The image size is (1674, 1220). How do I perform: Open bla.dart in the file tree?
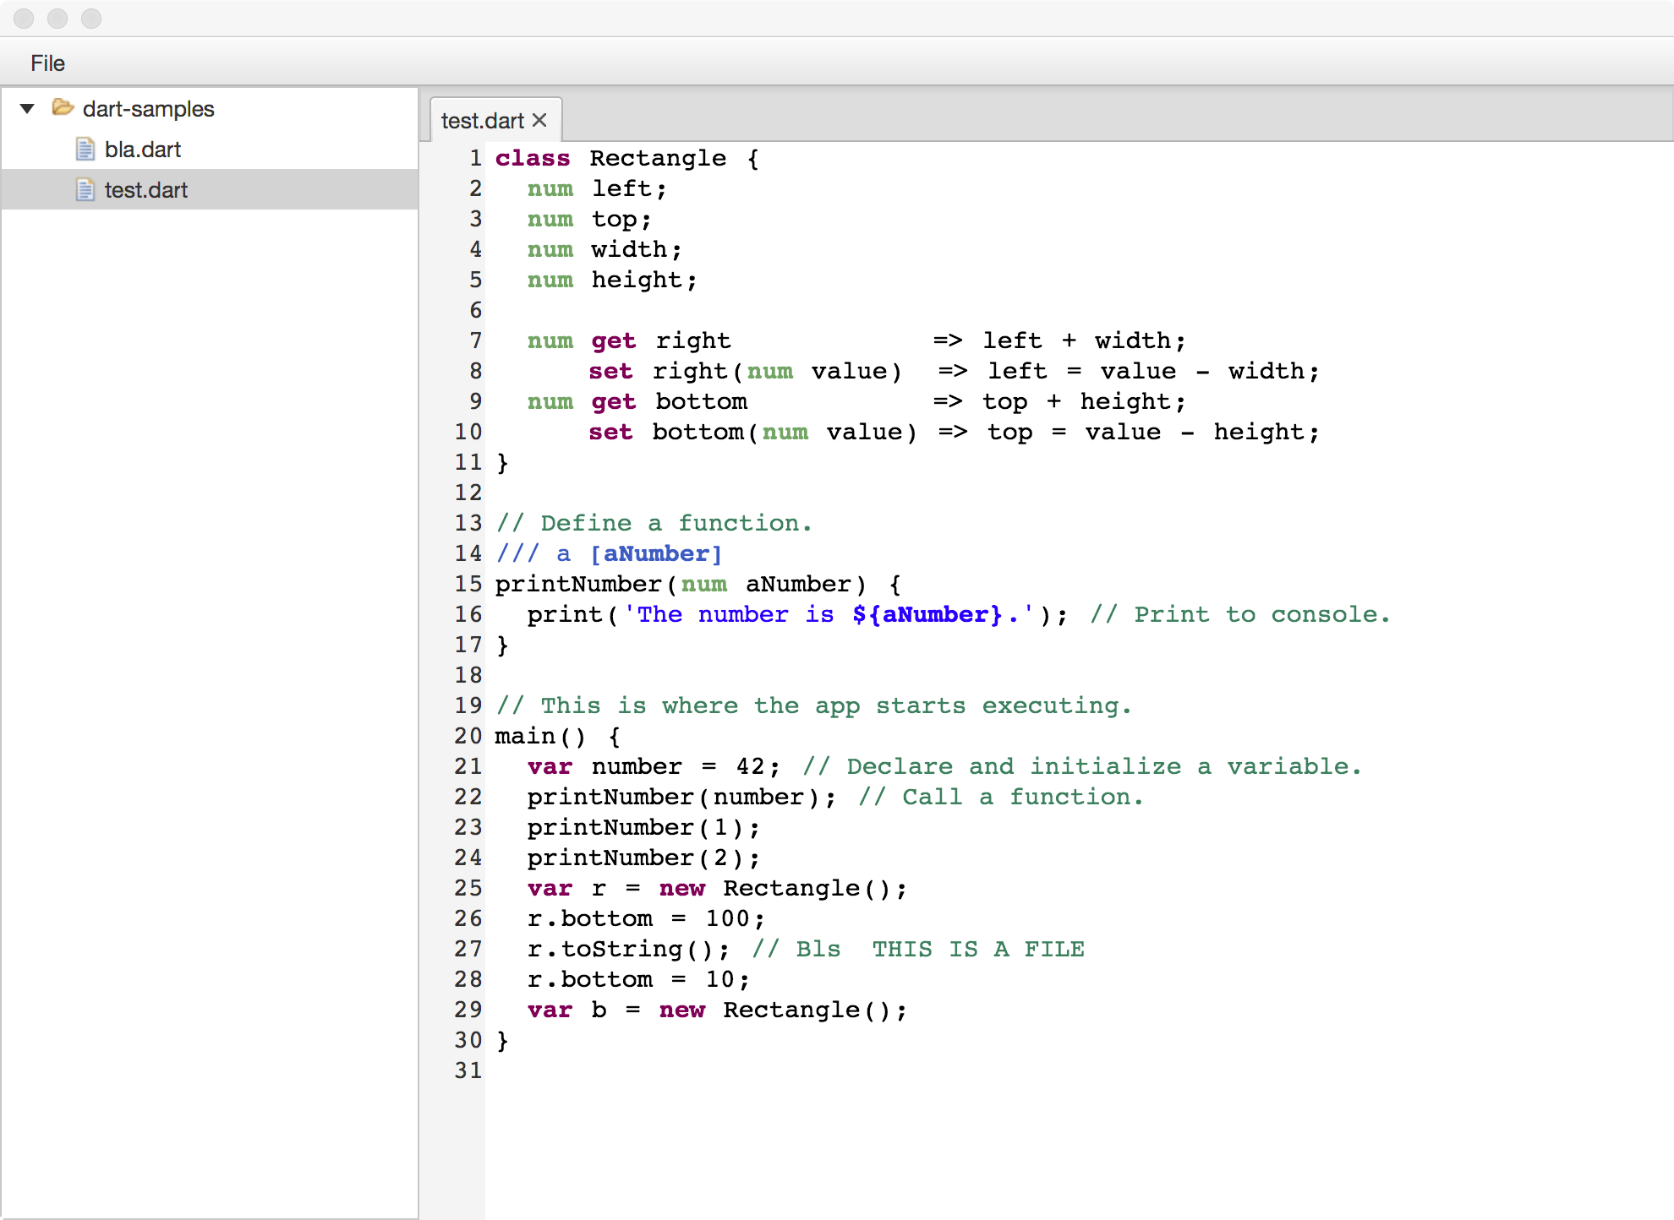coord(143,150)
